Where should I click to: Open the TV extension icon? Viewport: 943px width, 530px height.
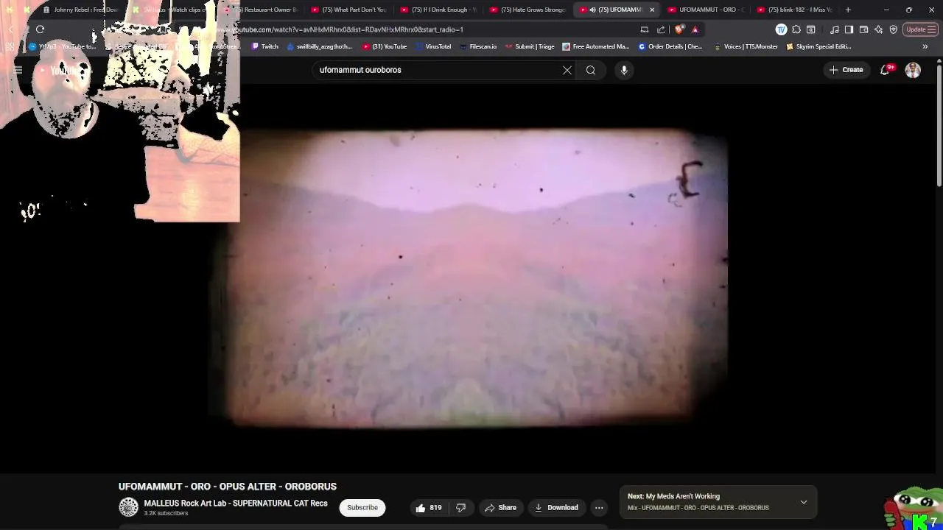(x=781, y=29)
